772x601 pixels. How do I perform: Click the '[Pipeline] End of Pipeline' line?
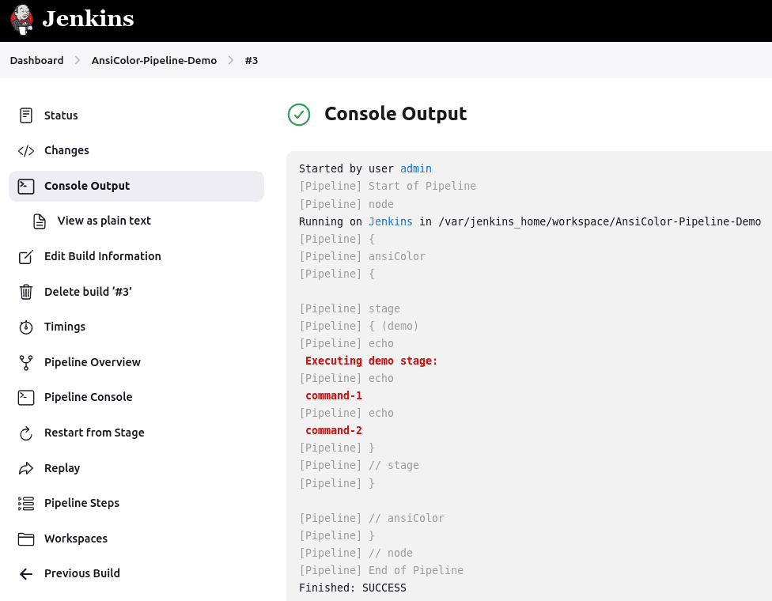click(381, 570)
